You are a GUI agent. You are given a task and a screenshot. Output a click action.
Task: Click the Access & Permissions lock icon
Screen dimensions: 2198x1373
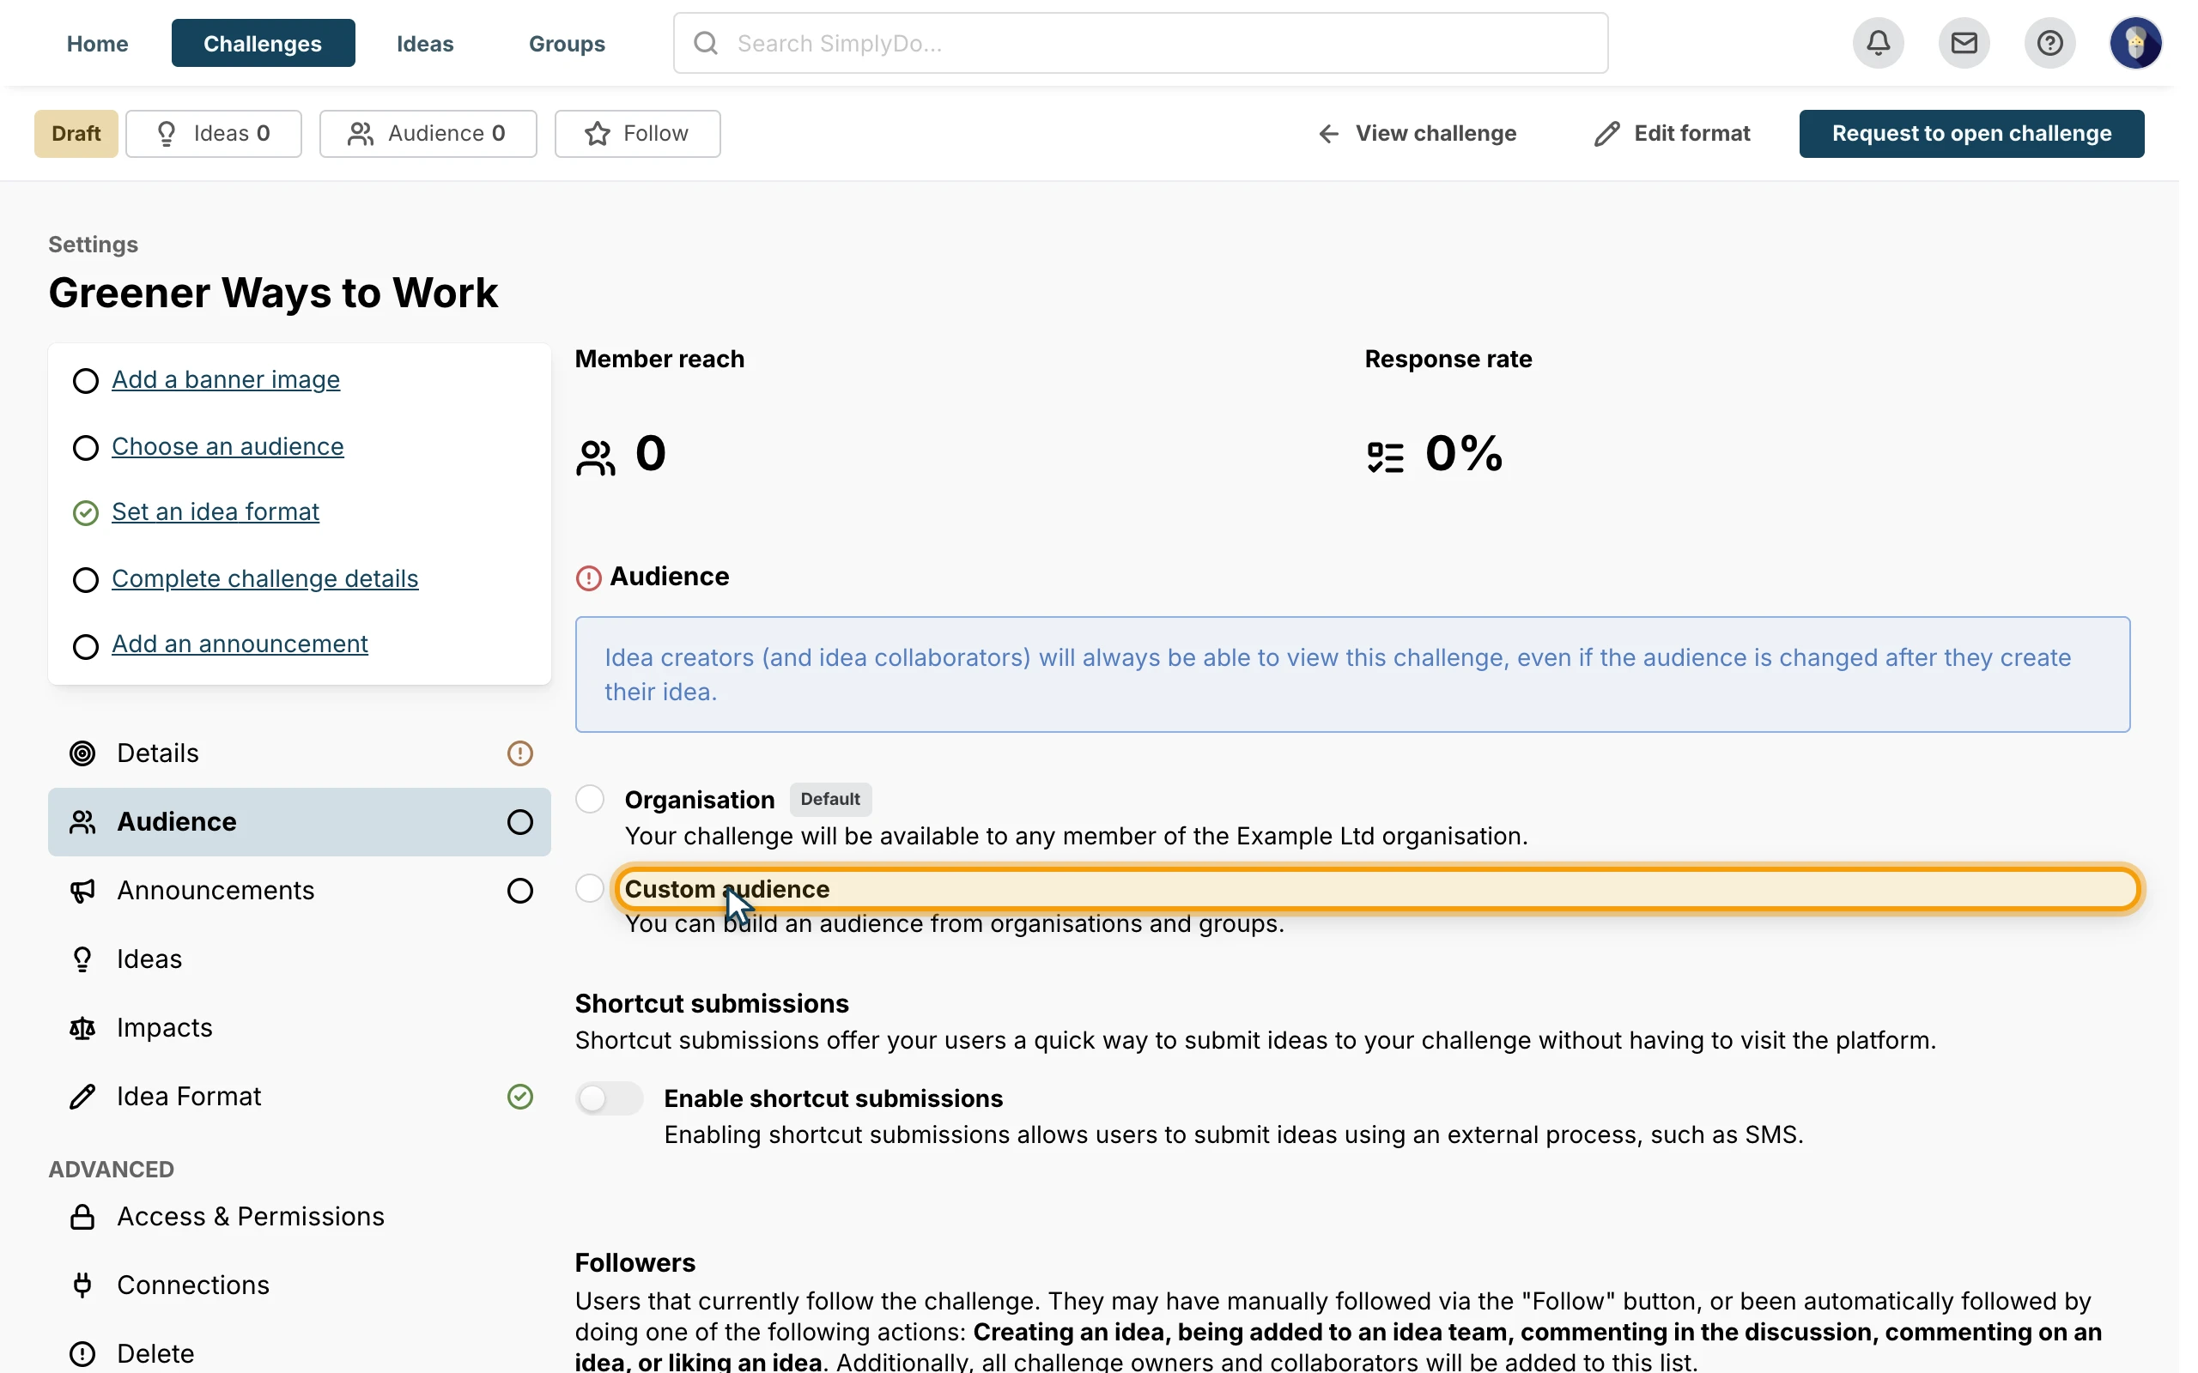click(82, 1217)
